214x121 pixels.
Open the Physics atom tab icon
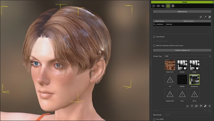point(173,6)
